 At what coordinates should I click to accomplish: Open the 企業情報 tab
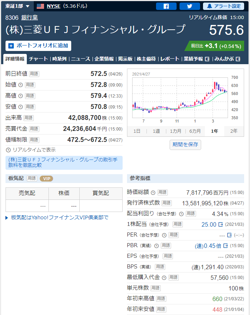[x=104, y=59]
